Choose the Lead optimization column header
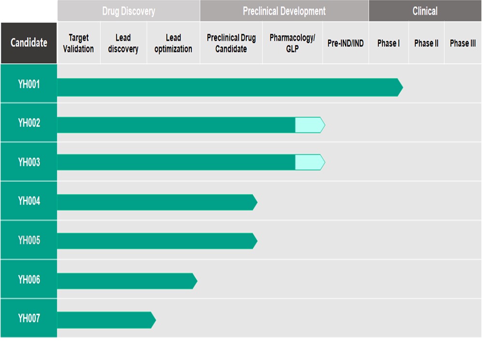The height and width of the screenshot is (341, 483). click(173, 43)
